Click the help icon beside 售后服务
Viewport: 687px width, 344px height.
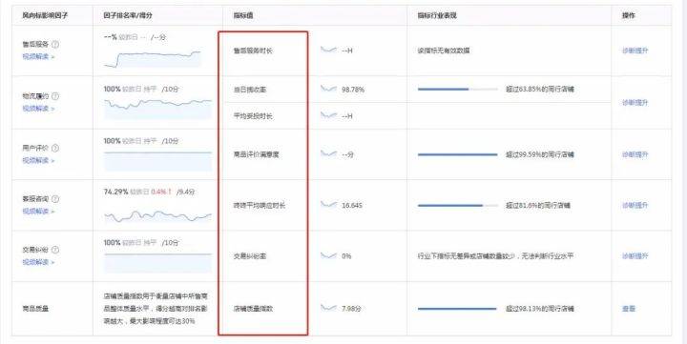coord(55,44)
